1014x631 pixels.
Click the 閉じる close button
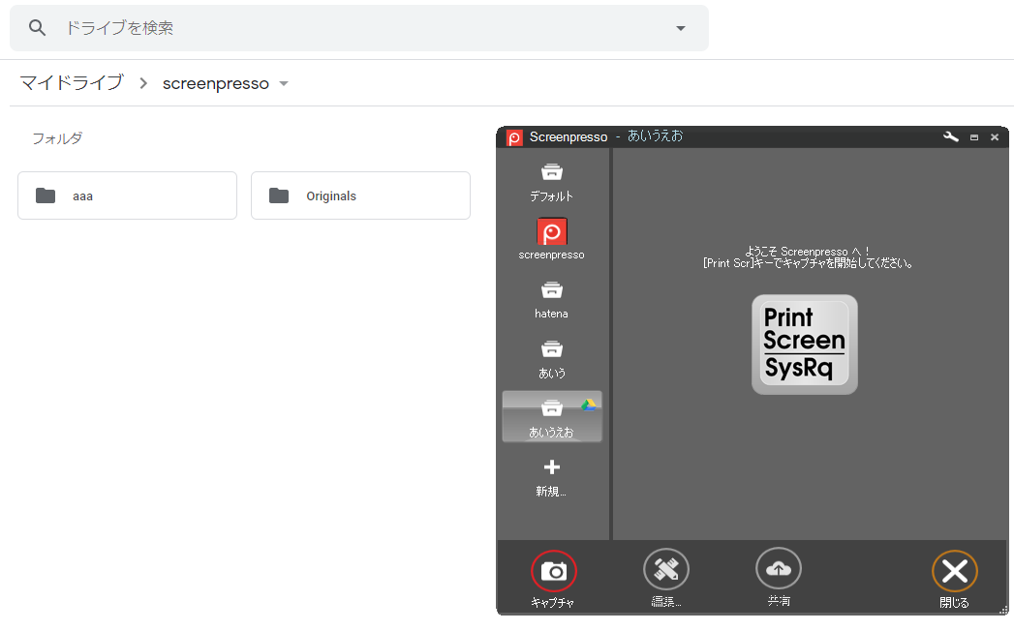955,572
